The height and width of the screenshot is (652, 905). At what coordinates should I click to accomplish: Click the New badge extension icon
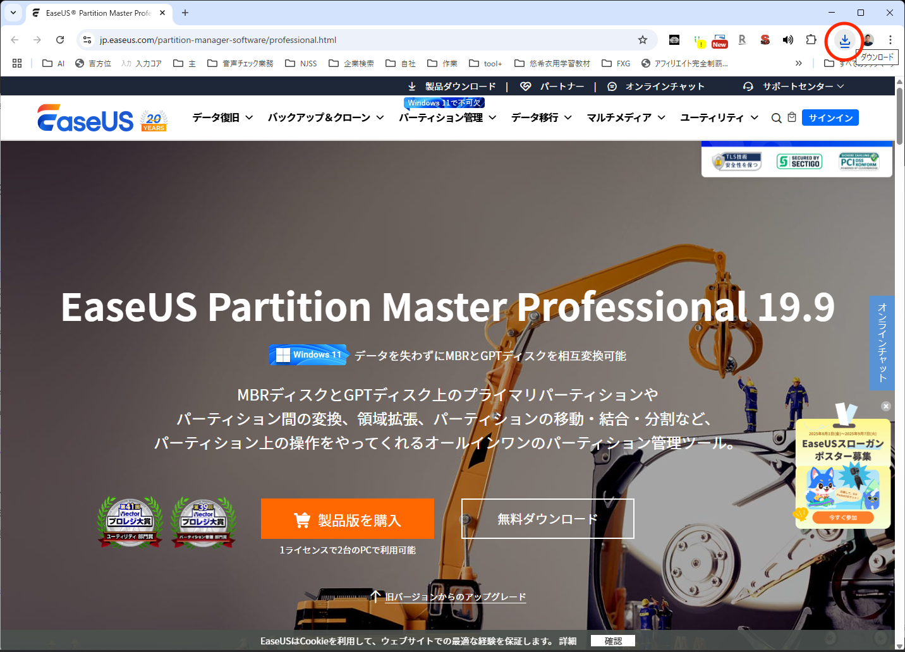719,41
